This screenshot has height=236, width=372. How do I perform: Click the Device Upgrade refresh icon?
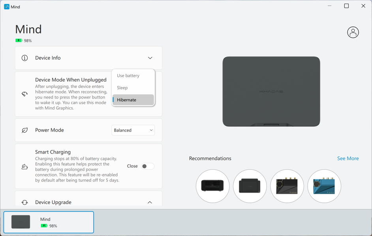point(24,203)
